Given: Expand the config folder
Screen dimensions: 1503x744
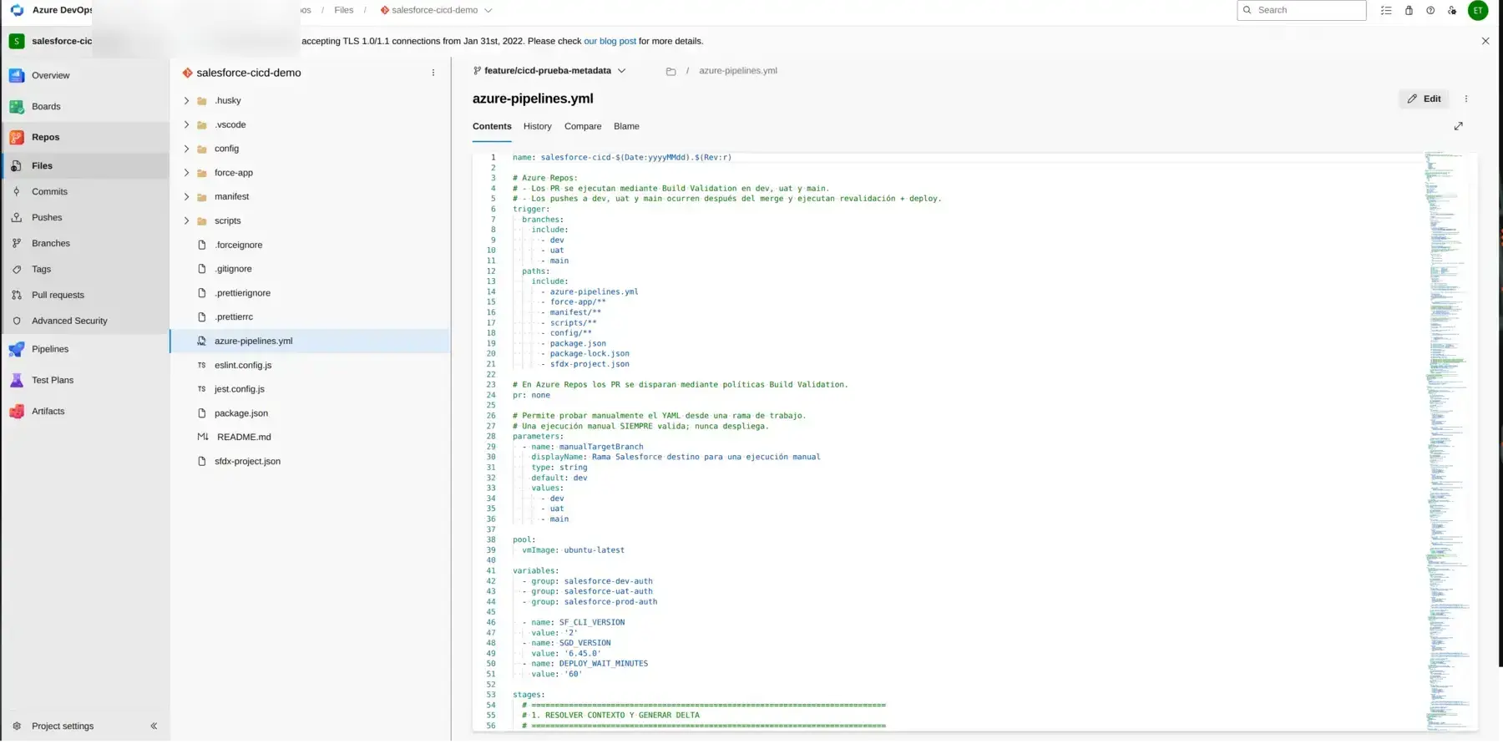Looking at the screenshot, I should [186, 149].
